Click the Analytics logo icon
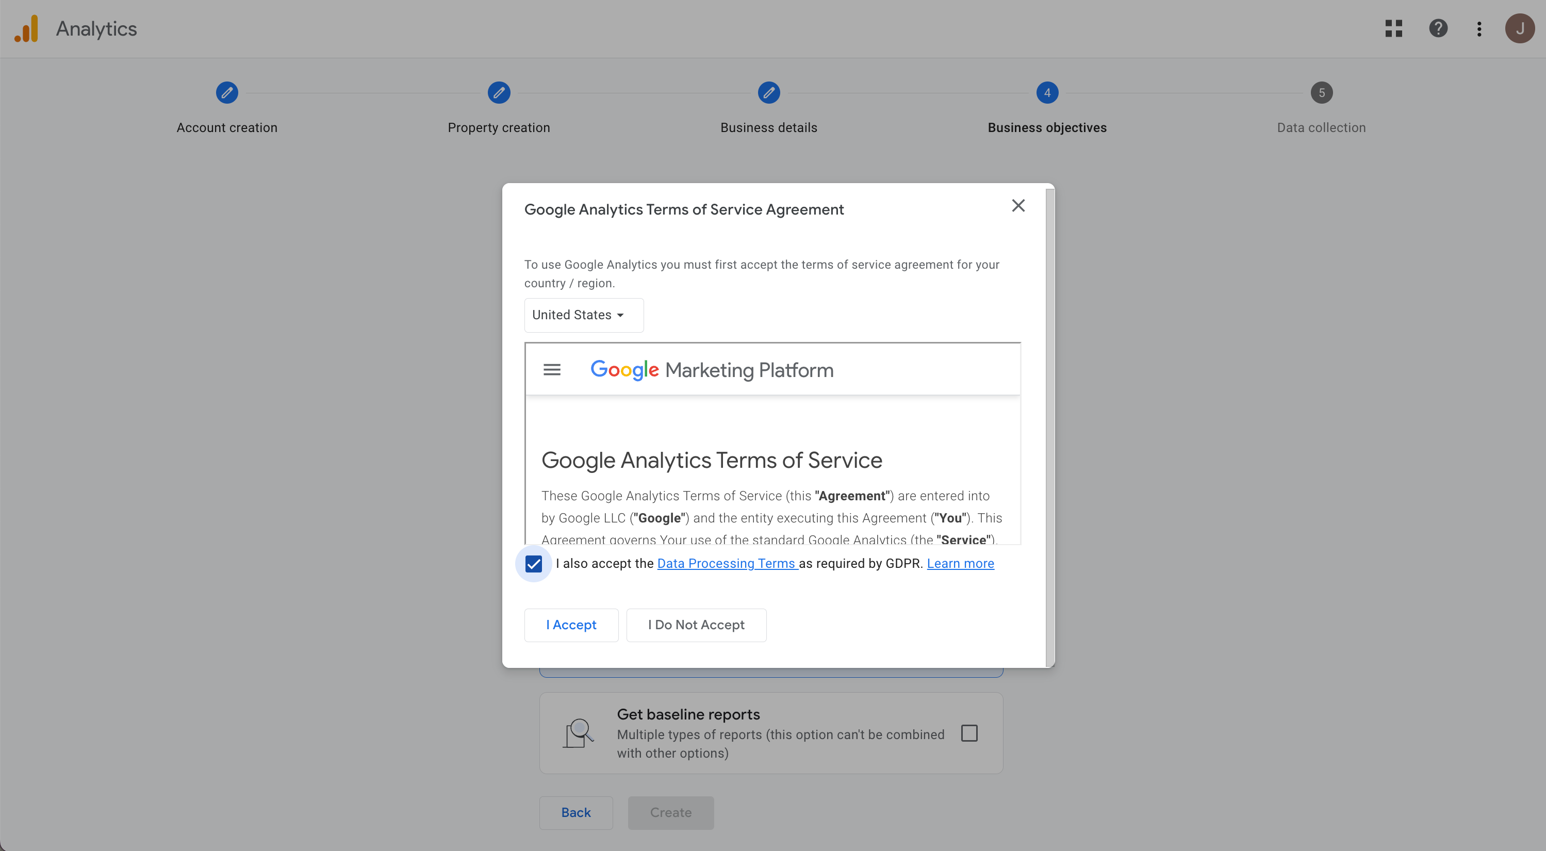Viewport: 1546px width, 851px height. tap(26, 28)
